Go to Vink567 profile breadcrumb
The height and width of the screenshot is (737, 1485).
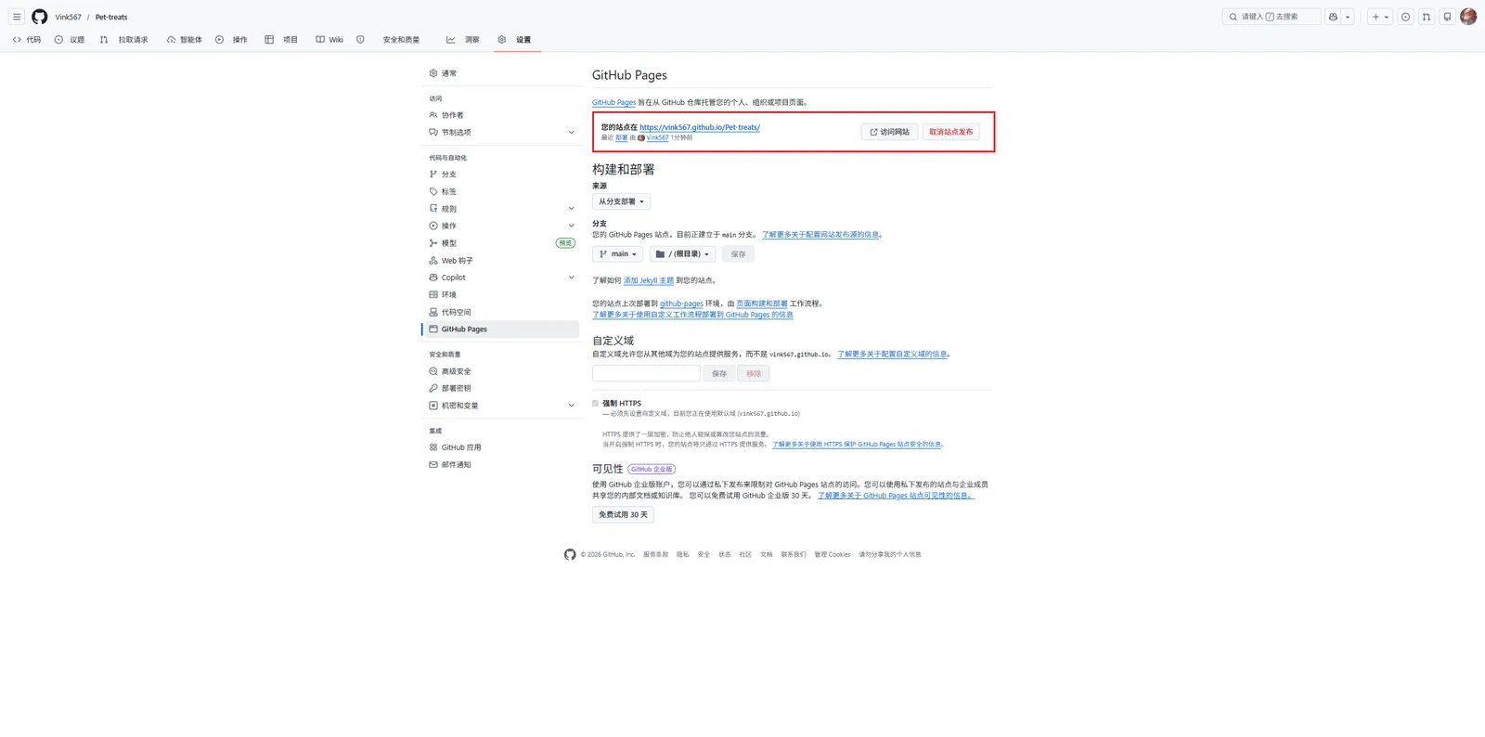coord(68,17)
